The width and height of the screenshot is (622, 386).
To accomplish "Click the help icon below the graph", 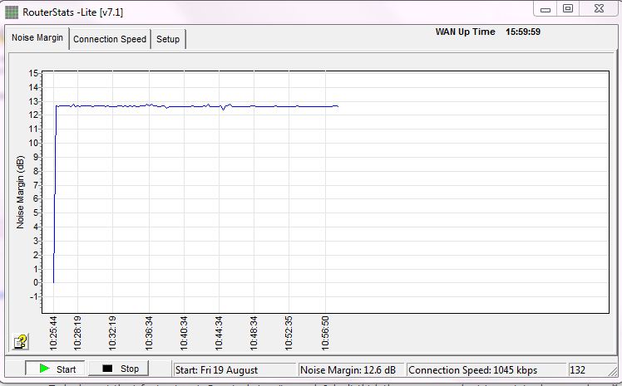I will pos(19,341).
